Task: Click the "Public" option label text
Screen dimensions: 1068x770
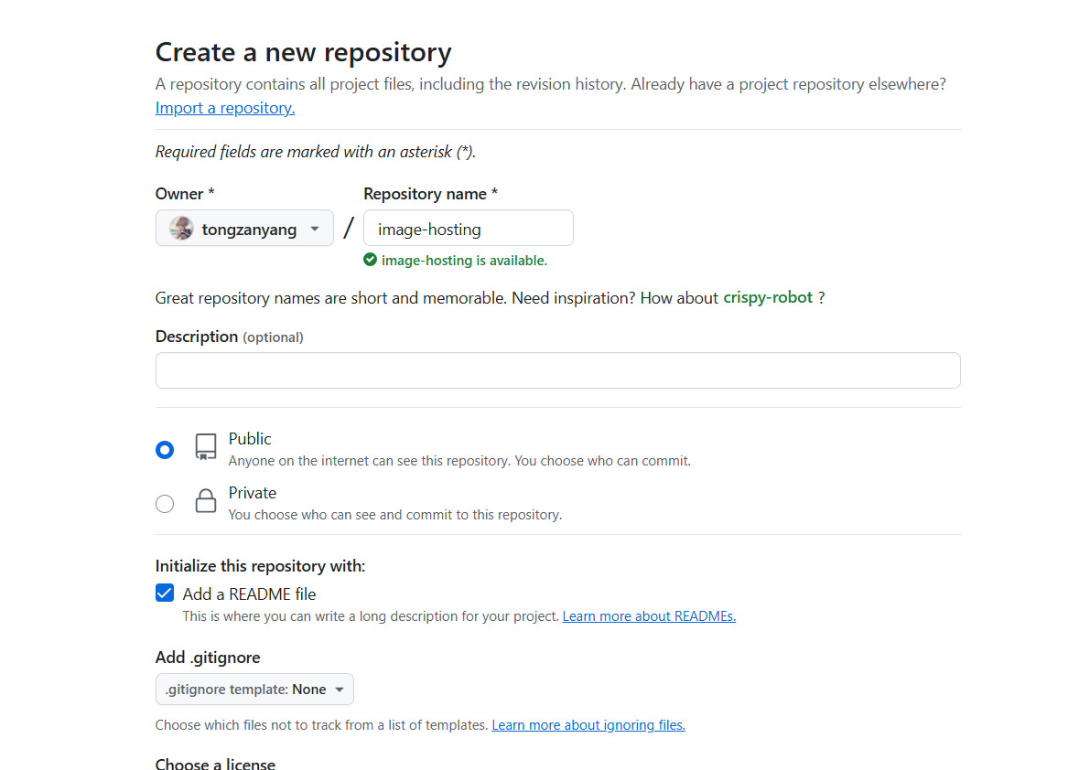Action: coord(250,439)
